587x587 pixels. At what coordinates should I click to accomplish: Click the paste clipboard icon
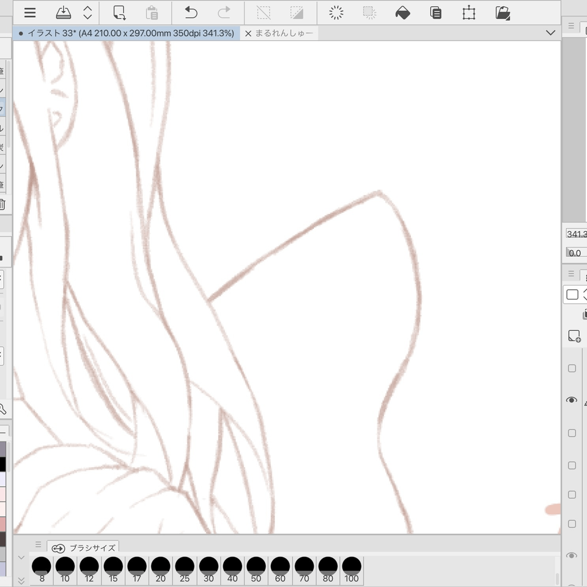[152, 13]
